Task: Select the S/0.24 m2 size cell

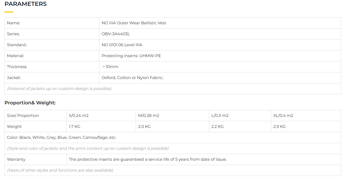Action: [79, 116]
